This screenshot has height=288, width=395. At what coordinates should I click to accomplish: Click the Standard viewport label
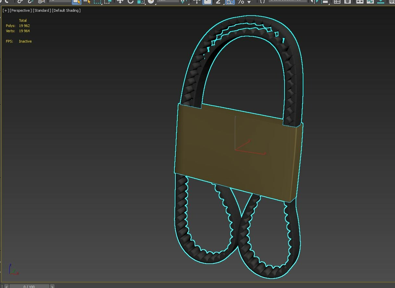(42, 10)
